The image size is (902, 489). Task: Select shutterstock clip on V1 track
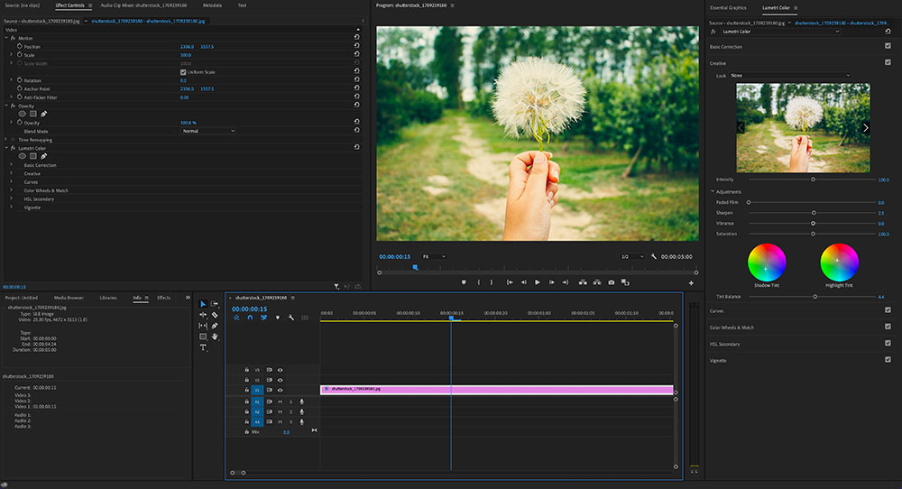click(496, 390)
